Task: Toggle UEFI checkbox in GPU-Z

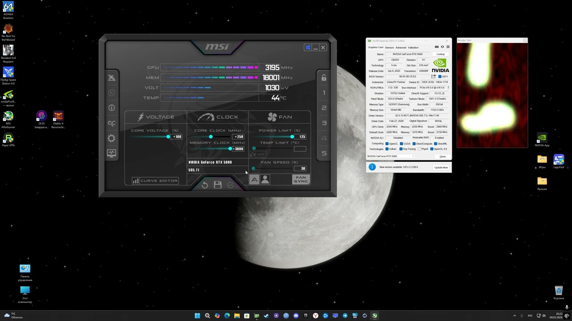Action: [x=440, y=76]
